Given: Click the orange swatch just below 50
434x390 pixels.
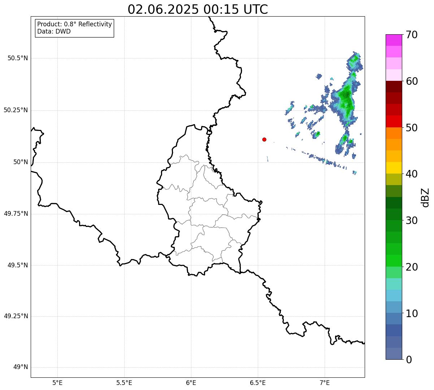Looking at the screenshot, I should click(x=394, y=133).
